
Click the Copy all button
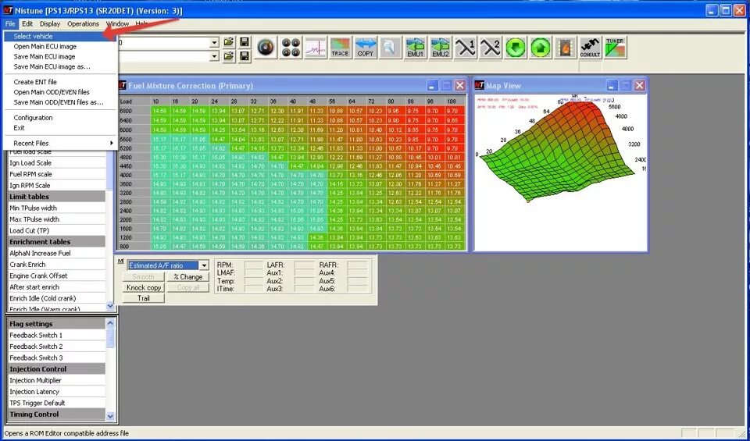[188, 288]
